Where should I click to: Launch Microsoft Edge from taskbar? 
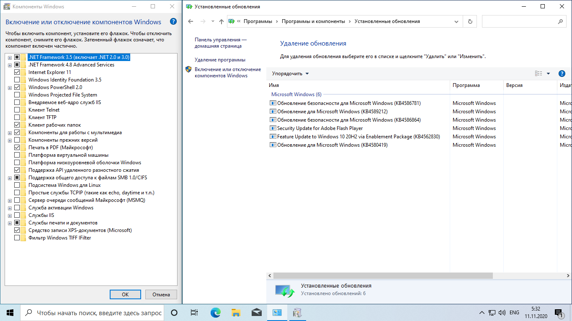pyautogui.click(x=215, y=313)
